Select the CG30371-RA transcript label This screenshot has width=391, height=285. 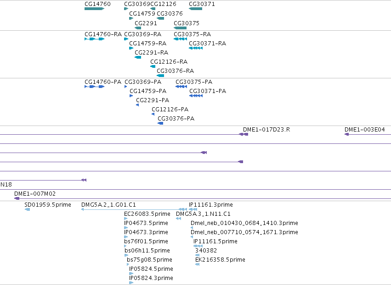pyautogui.click(x=208, y=43)
